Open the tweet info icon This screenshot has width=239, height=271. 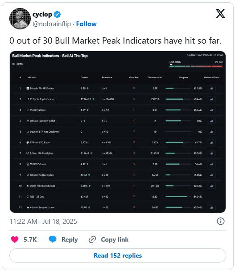click(x=220, y=221)
